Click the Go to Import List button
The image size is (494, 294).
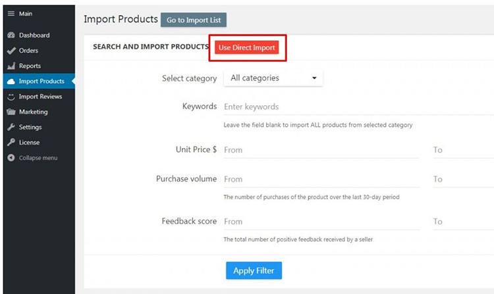(x=193, y=20)
